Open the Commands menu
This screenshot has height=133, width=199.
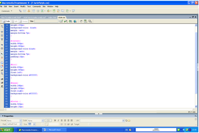(x=36, y=6)
